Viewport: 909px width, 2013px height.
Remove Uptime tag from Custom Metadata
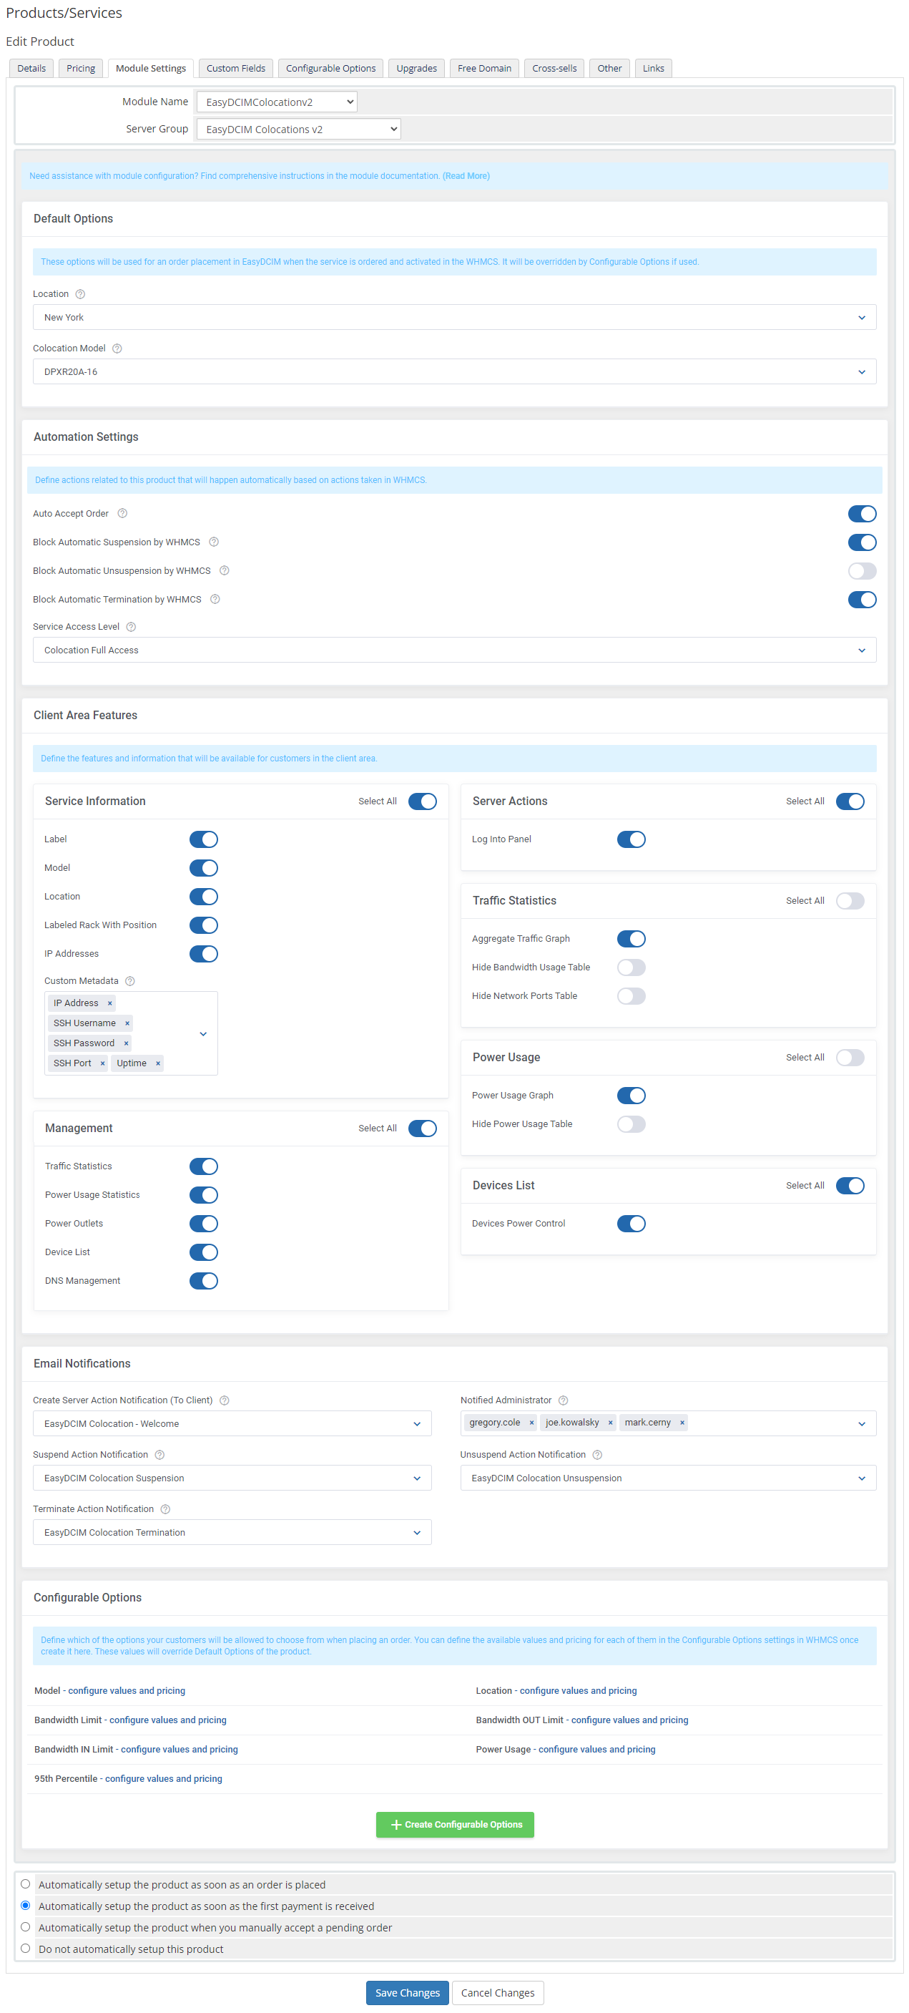click(158, 1063)
